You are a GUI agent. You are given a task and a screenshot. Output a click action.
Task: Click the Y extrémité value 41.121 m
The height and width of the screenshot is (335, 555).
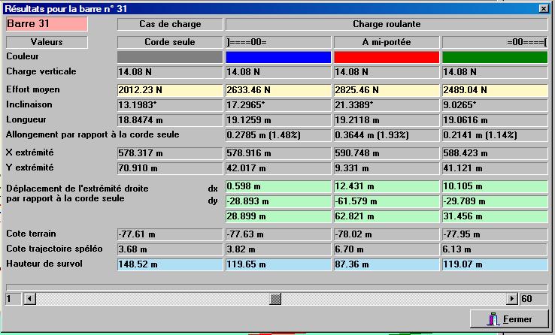[x=495, y=168]
